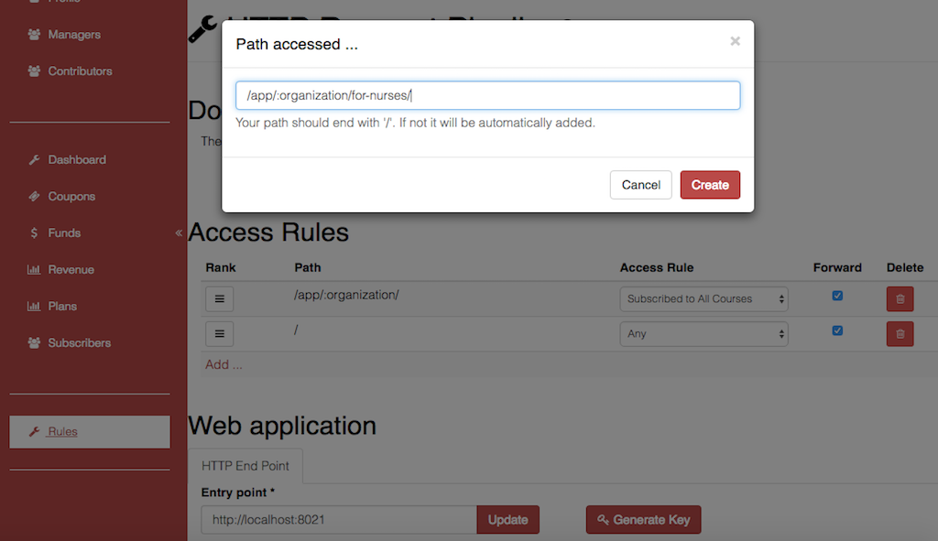Expand the Any access rule dropdown
938x541 pixels.
703,333
